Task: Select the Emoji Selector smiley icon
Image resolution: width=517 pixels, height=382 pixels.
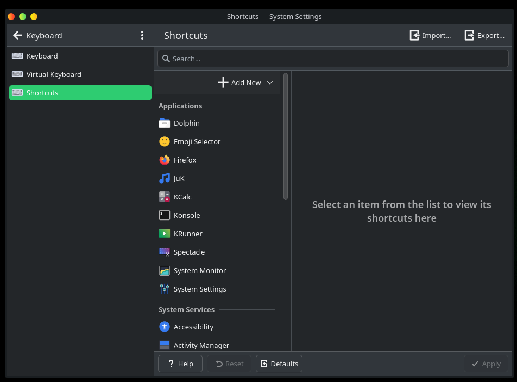Action: pos(165,142)
